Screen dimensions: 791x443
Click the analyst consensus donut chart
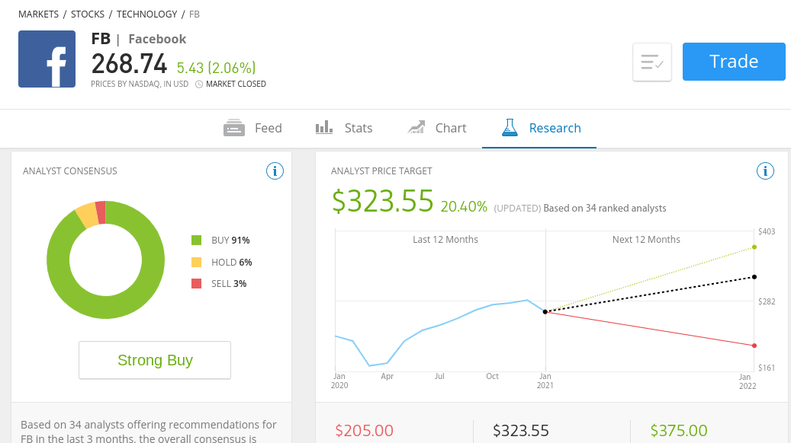pos(105,260)
